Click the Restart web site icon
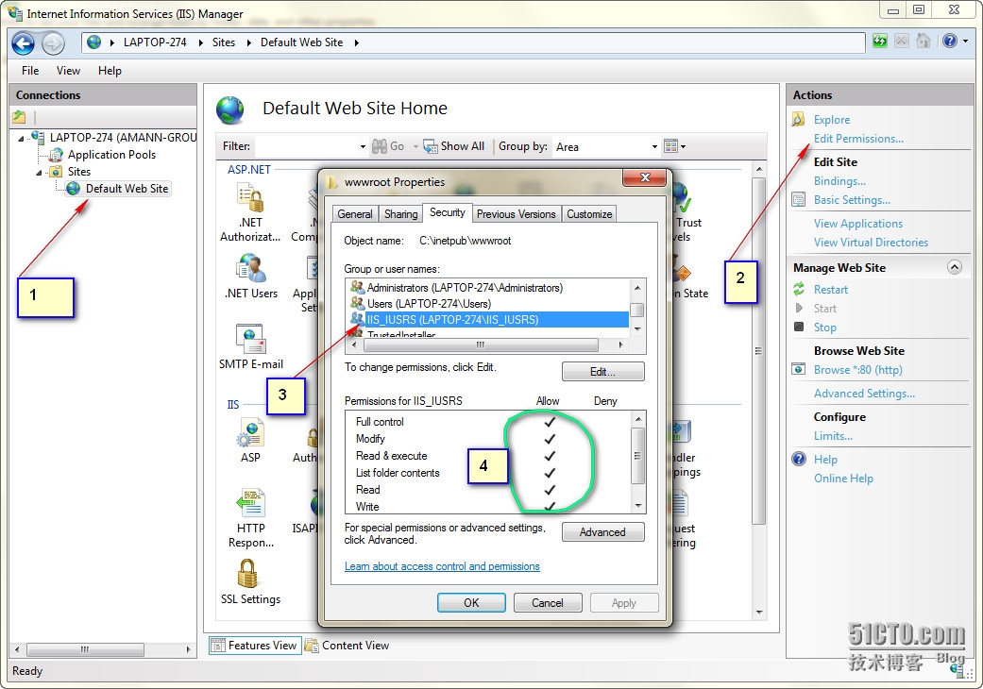Screen dimensions: 983x689 click(799, 289)
